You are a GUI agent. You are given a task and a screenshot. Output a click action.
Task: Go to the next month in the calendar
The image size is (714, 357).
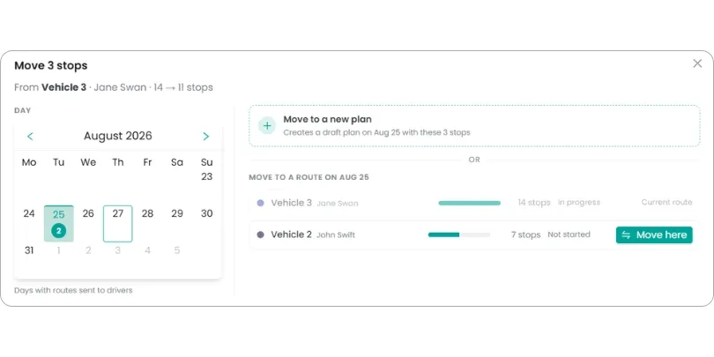tap(205, 136)
